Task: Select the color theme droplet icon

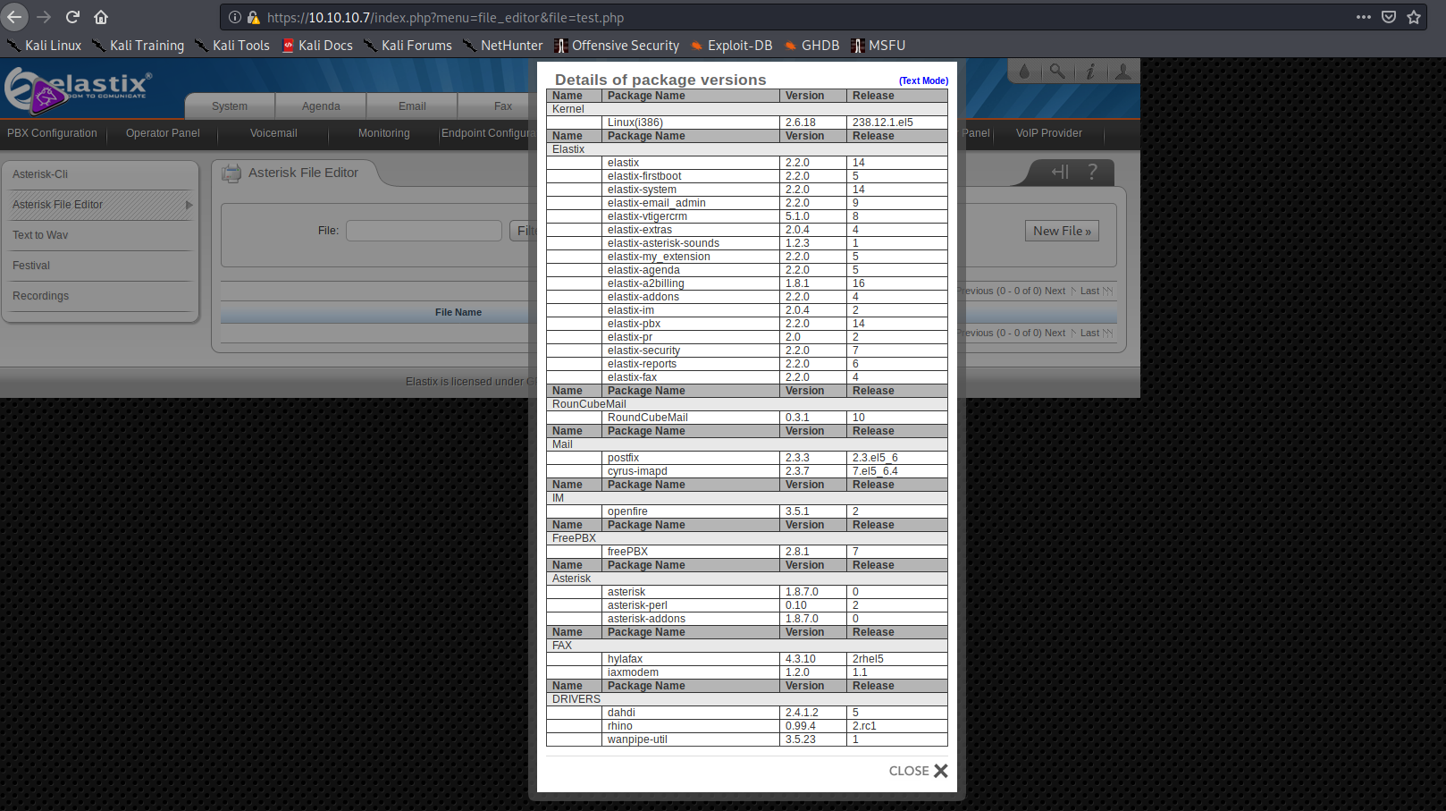Action: click(x=1024, y=71)
